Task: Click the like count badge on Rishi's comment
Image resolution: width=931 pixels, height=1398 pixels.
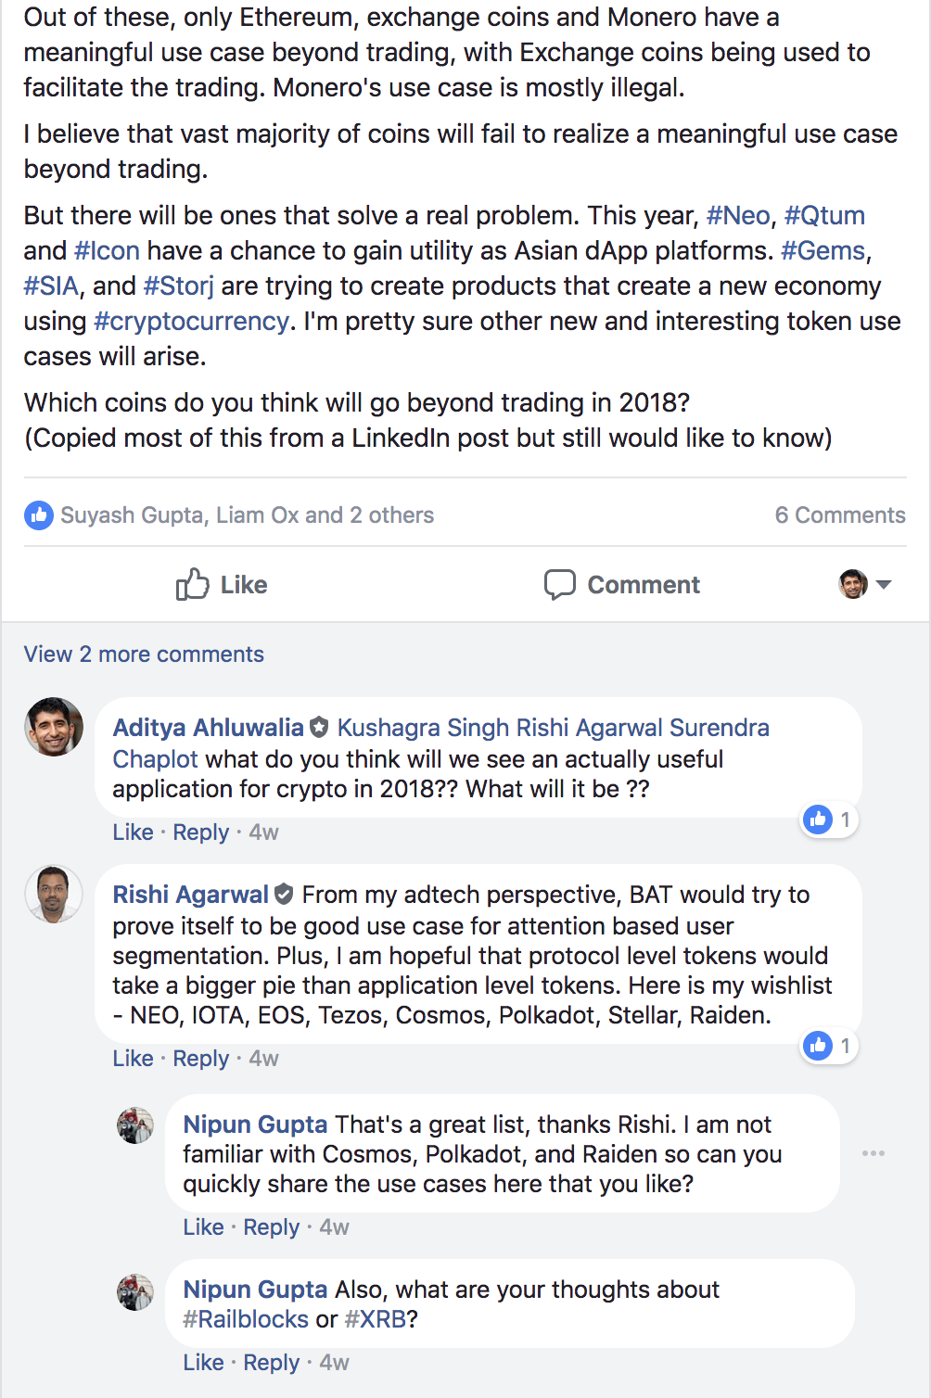Action: tap(829, 1046)
